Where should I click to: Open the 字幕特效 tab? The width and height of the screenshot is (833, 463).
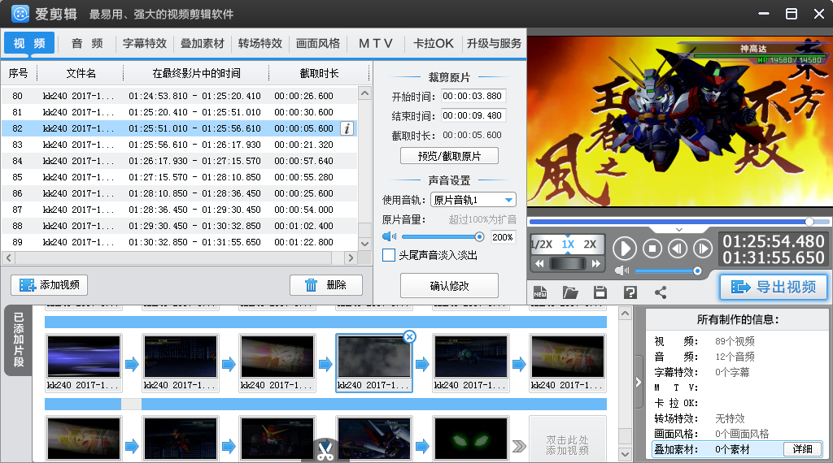tap(145, 44)
